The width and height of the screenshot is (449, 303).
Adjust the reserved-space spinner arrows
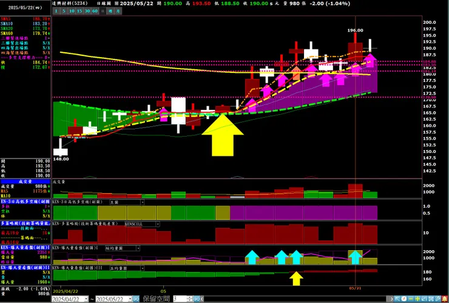tap(189, 299)
